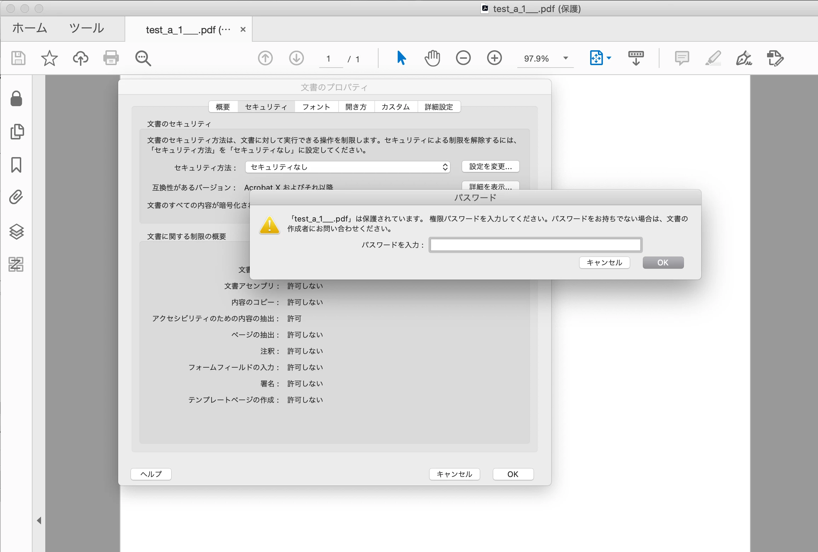Viewport: 818px width, 552px height.
Task: Open the セキュリティ方法 dropdown
Action: [347, 167]
